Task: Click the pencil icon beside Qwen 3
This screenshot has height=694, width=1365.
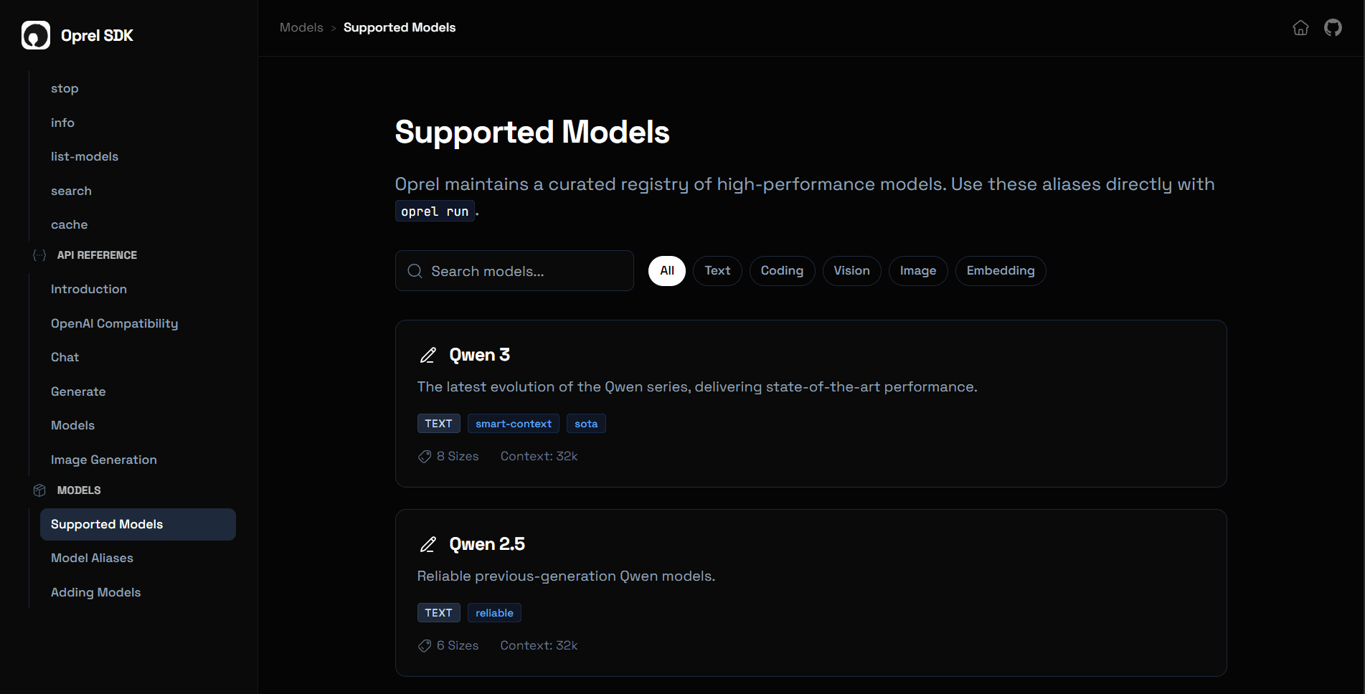Action: point(428,355)
